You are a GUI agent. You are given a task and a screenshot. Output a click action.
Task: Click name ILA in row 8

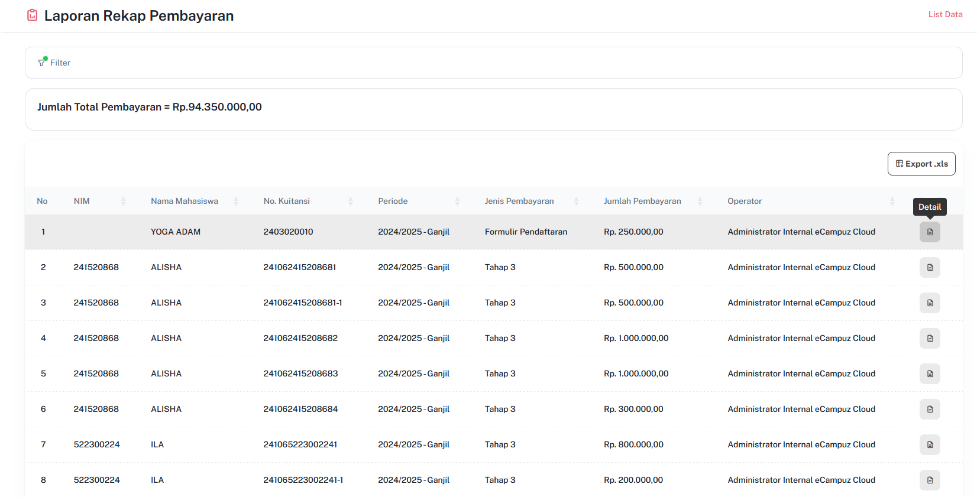[x=157, y=480]
